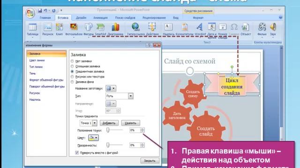Click the Добавить gradient stop button
The height and width of the screenshot is (168, 300).
109,123
